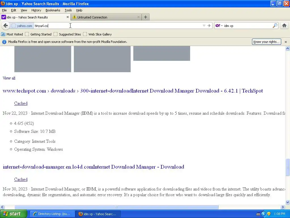Click the info icon in notification bar
The image size is (290, 218).
click(4, 42)
